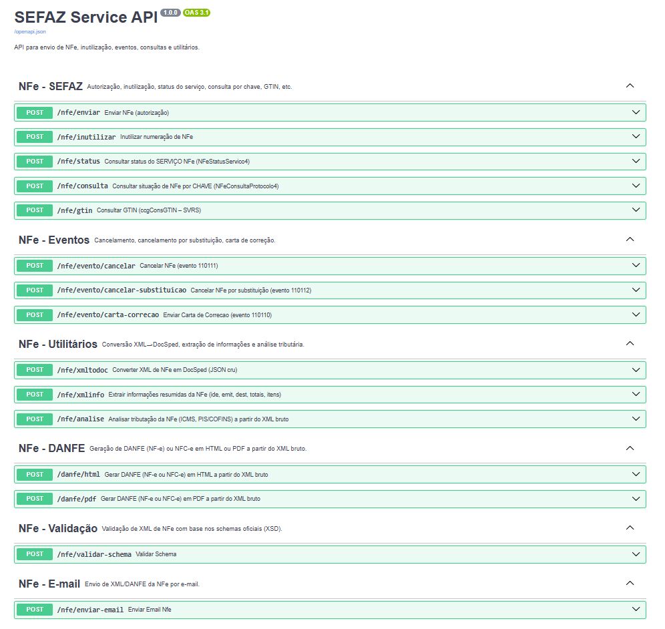Open /danfe/html endpoint chevron
Viewport: 665px width, 629px height.
tap(636, 474)
